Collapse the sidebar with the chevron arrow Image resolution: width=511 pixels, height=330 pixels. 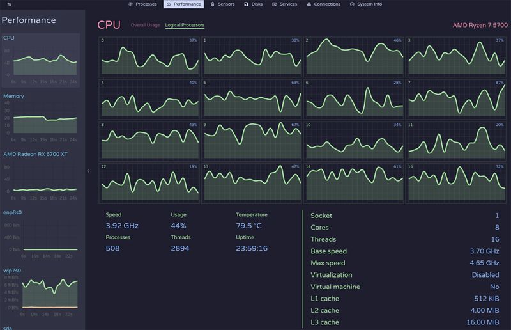88,171
